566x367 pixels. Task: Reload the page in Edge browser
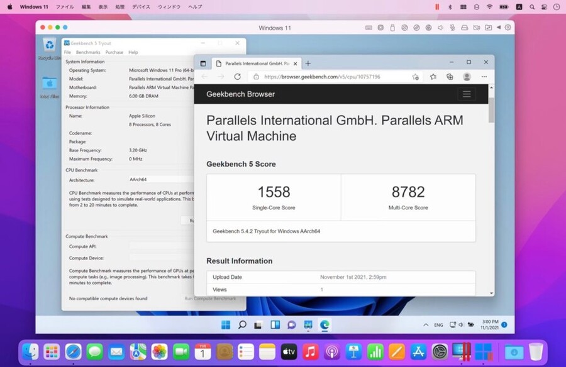pos(237,77)
